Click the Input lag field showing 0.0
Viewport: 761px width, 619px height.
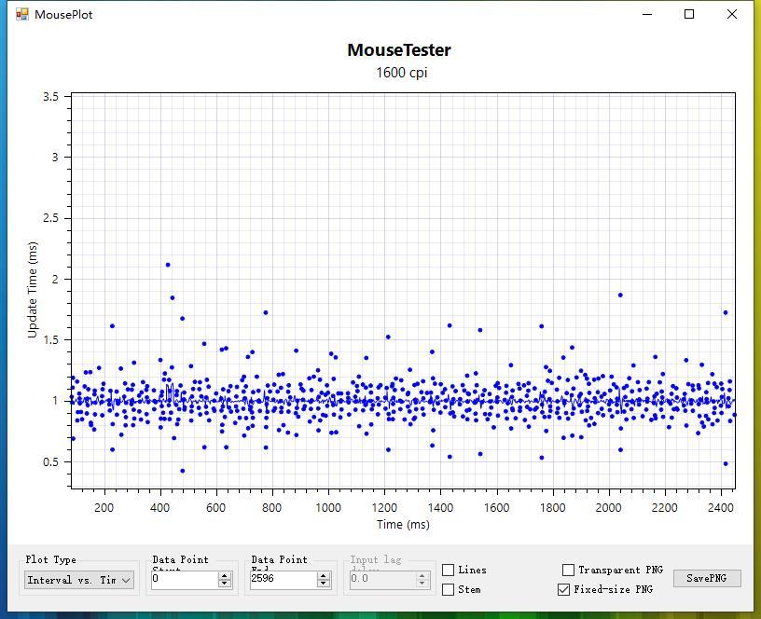coord(382,579)
